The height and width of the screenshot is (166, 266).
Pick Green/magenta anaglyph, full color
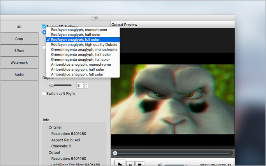(x=83, y=59)
